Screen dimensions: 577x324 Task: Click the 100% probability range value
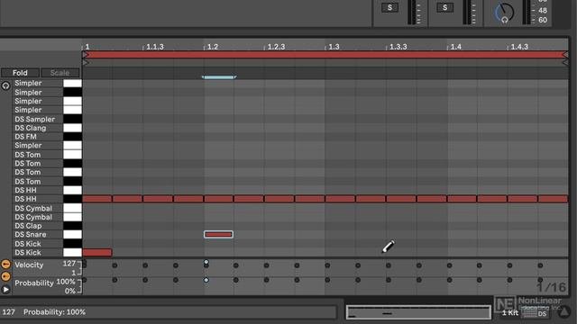[66, 282]
